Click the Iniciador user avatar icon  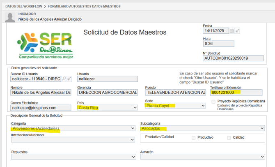click(x=10, y=17)
